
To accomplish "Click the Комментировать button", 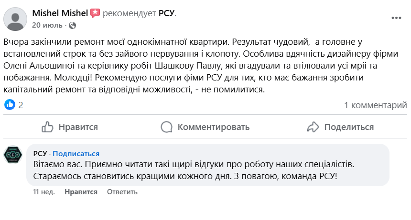I will pyautogui.click(x=205, y=127).
